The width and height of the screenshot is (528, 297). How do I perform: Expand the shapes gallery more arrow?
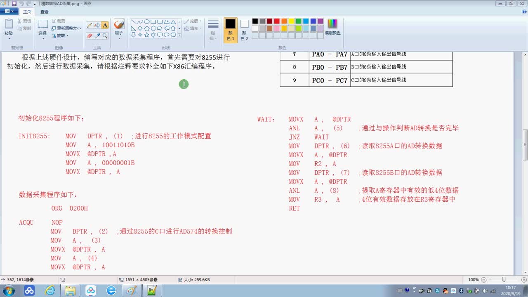pos(179,35)
